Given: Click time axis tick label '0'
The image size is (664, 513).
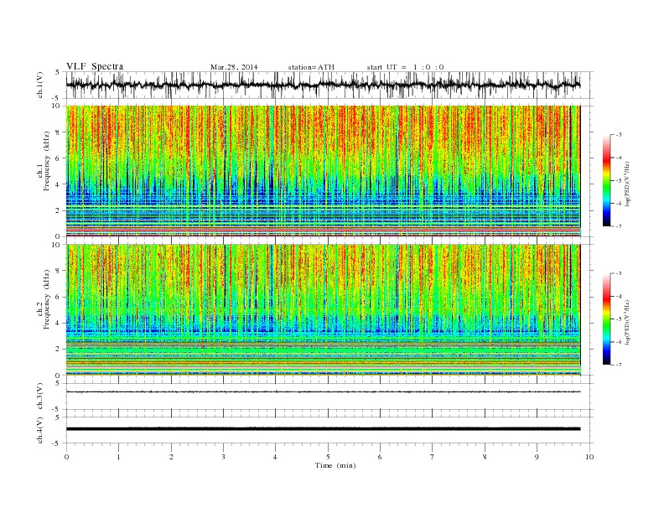Looking at the screenshot, I should click(x=66, y=457).
